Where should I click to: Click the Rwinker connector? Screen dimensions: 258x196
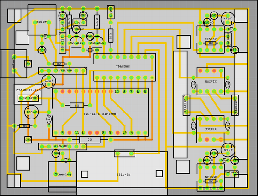[x=231, y=174]
